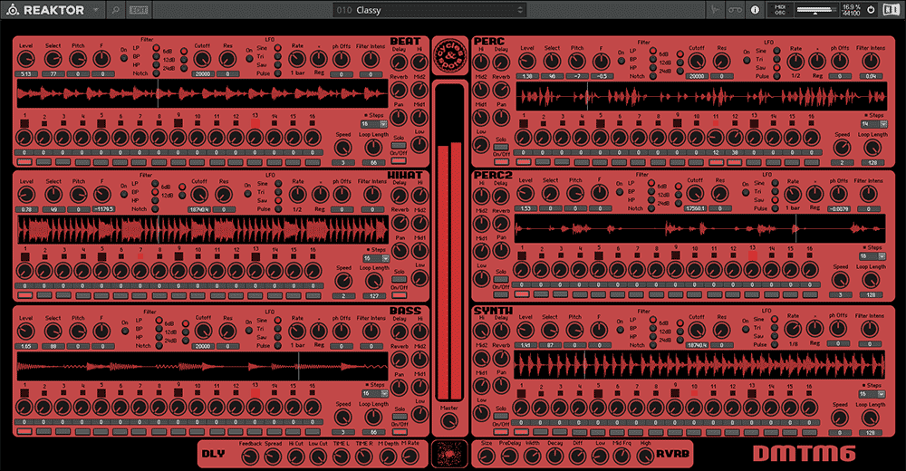
Task: Select Pulse LFO waveform in BEAT
Action: (278, 73)
